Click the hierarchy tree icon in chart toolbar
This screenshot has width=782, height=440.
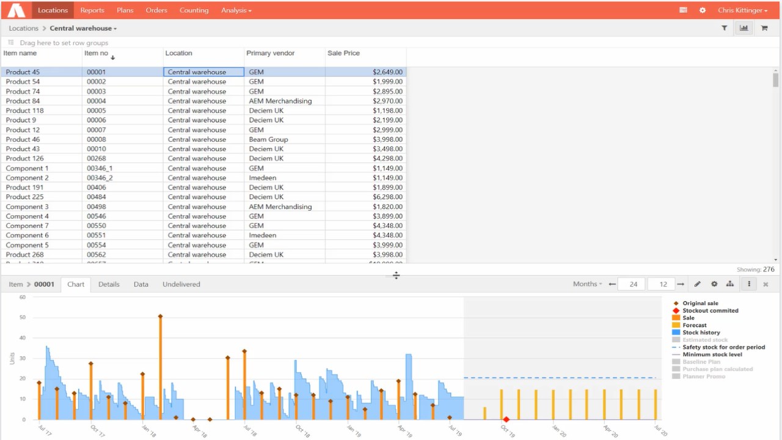point(730,284)
